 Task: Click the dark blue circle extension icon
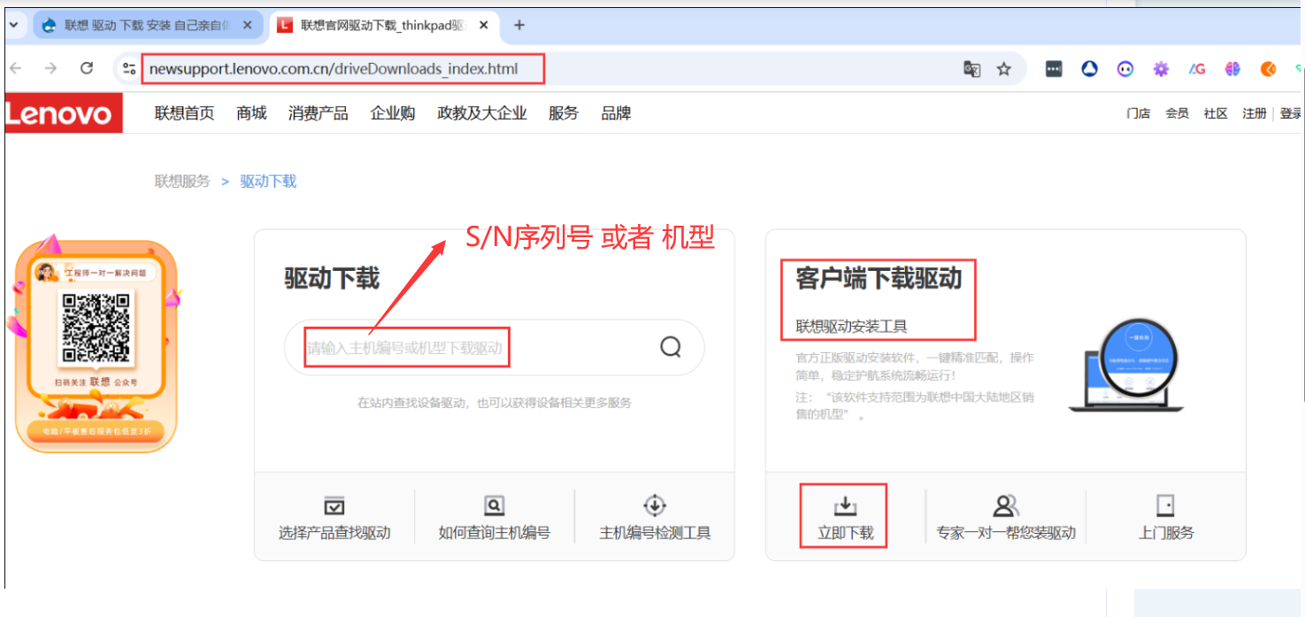1090,69
